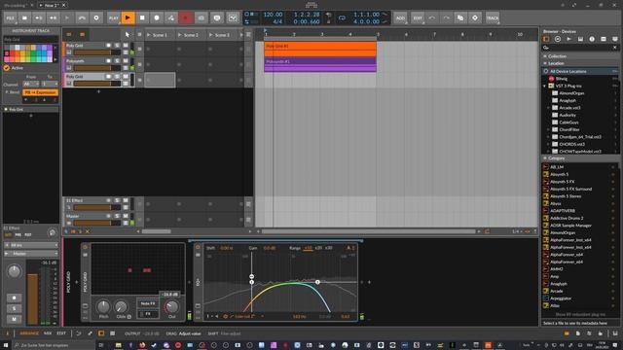623x350 pixels.
Task: Open the FILE menu button
Action: [11, 17]
